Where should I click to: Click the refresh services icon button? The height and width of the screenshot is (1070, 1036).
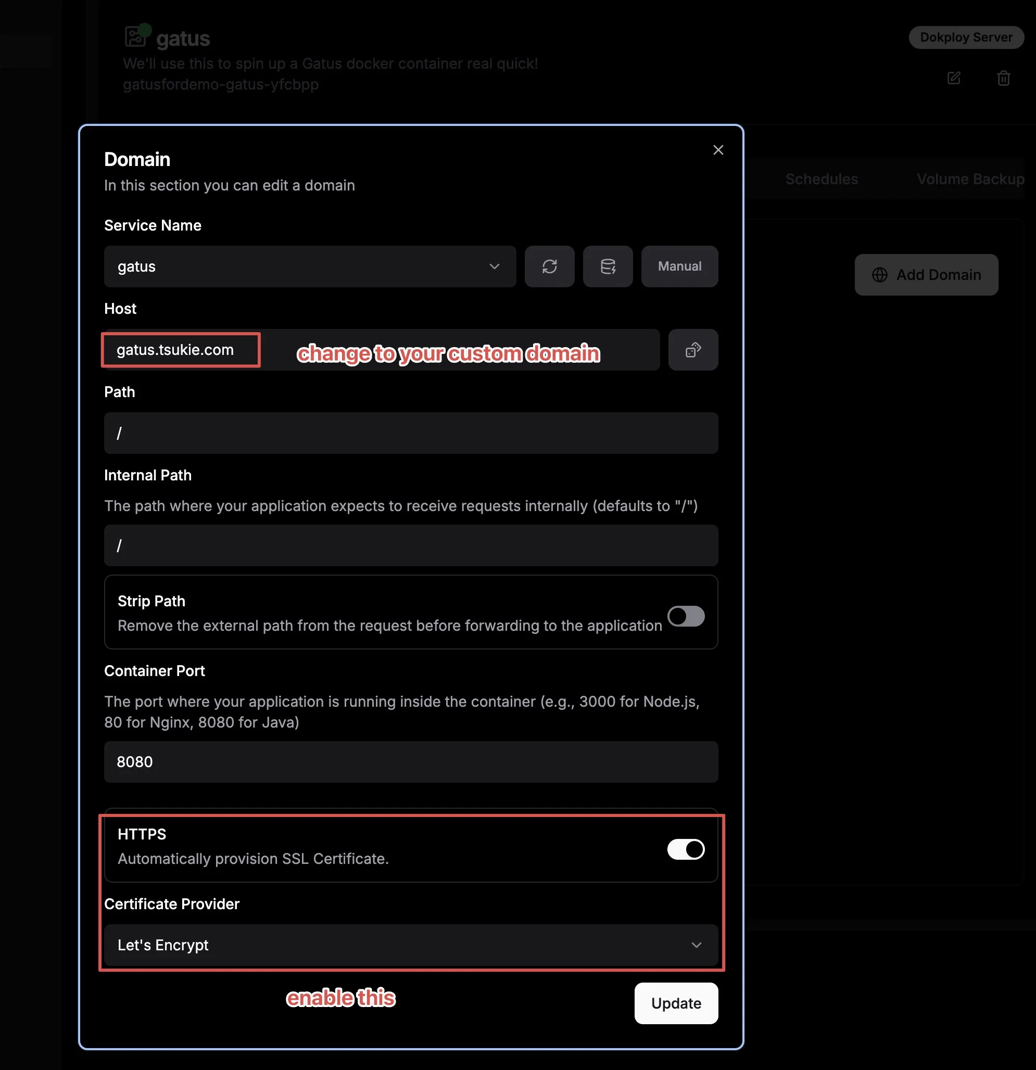pos(549,266)
